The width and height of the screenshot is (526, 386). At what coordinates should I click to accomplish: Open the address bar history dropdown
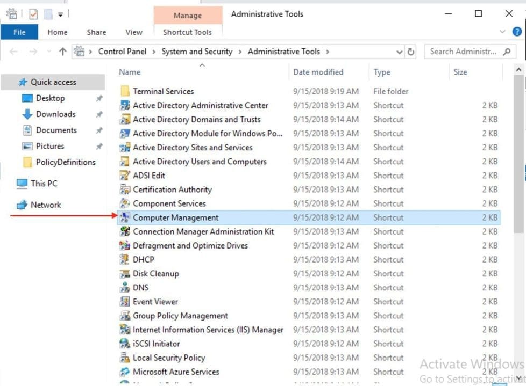click(x=400, y=52)
